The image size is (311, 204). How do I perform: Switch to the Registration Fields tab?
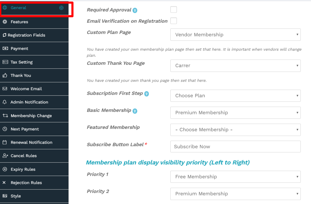[26, 35]
